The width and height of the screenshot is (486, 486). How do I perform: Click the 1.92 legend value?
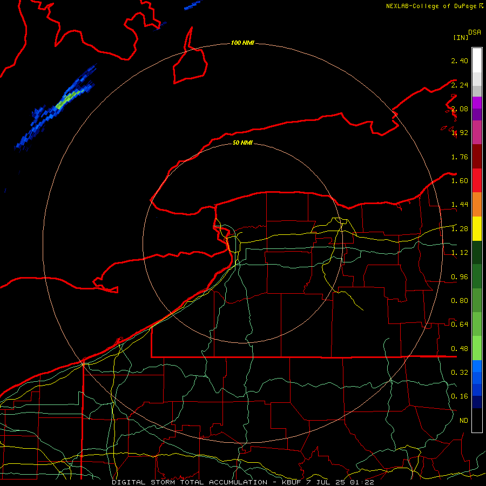tap(460, 133)
